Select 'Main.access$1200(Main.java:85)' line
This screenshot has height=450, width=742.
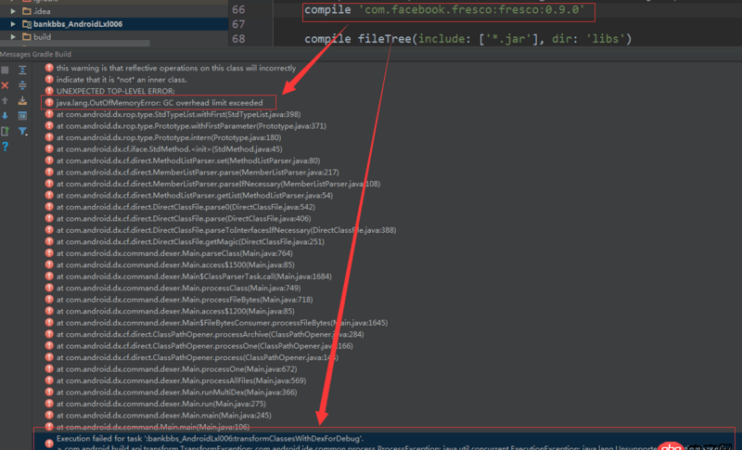175,312
